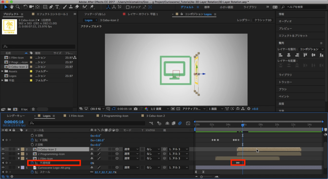Select the Eraser tool
The height and width of the screenshot is (179, 328).
[x=77, y=7]
